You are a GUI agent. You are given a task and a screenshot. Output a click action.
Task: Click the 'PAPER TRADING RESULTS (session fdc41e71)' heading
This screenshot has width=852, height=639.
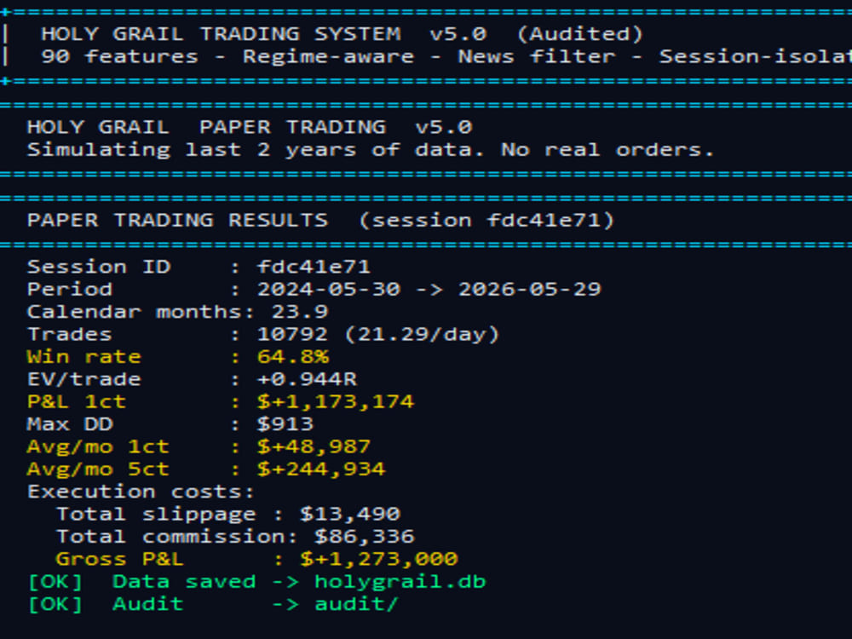click(320, 220)
